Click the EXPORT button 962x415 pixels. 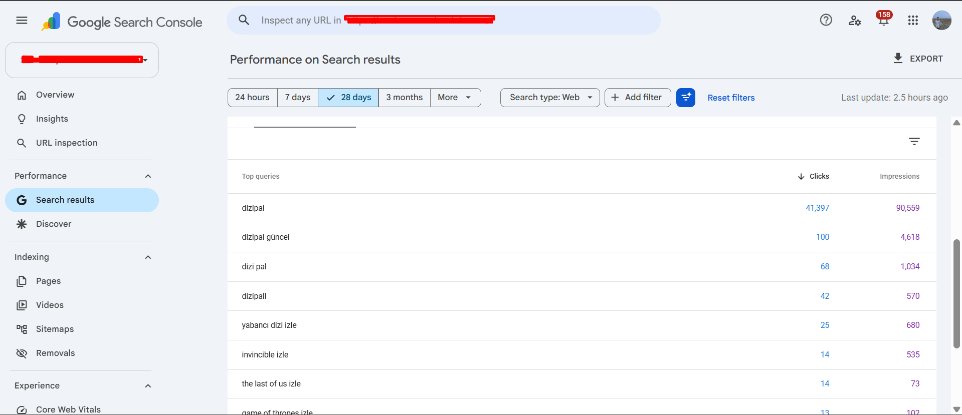pyautogui.click(x=918, y=59)
